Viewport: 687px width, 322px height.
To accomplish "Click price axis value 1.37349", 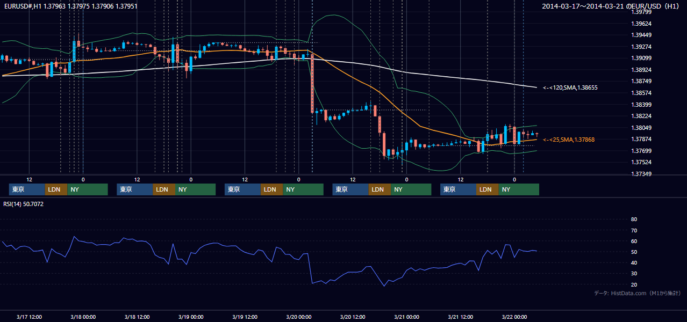I will pyautogui.click(x=641, y=174).
